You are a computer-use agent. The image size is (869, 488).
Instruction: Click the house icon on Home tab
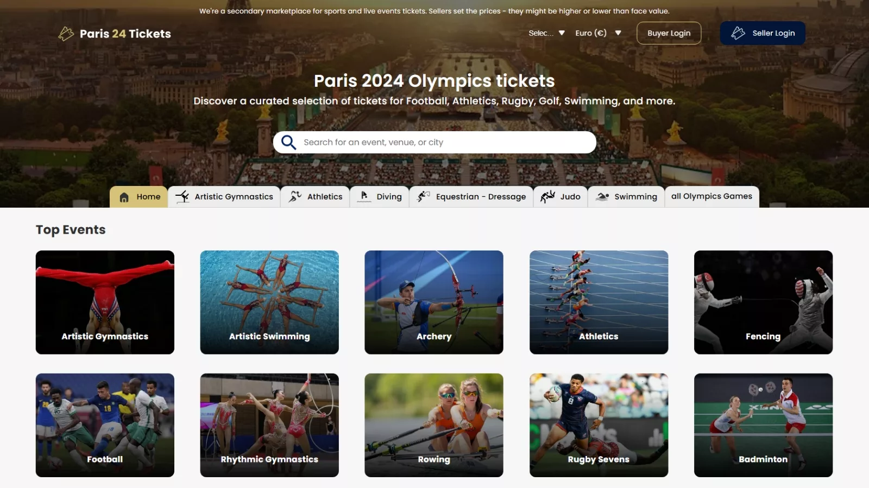coord(124,197)
